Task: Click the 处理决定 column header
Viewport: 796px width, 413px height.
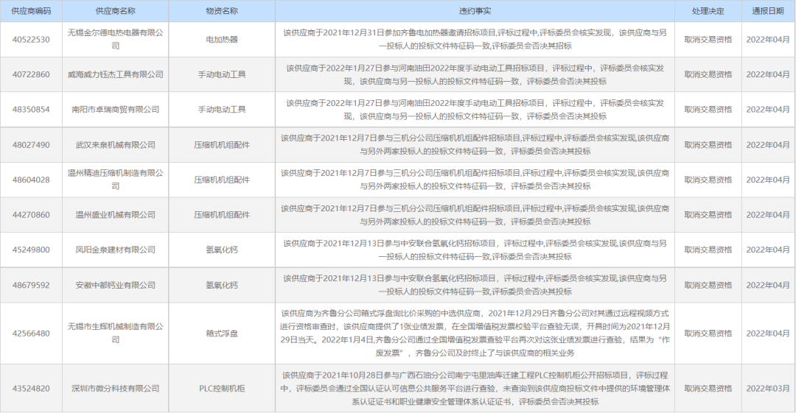Action: [708, 10]
